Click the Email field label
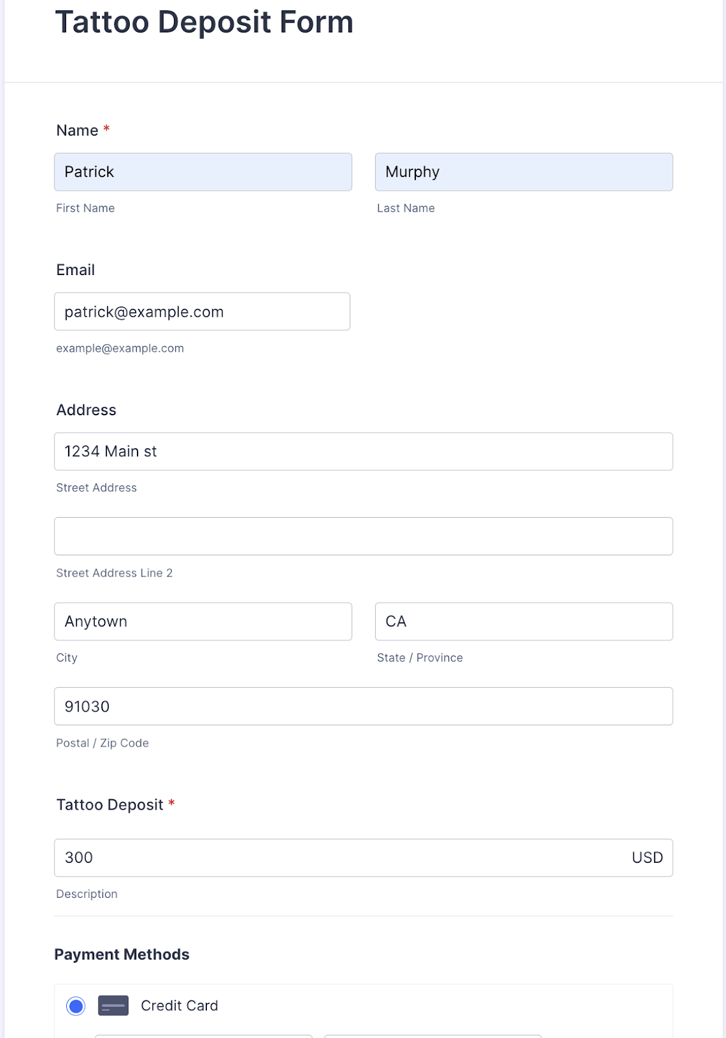This screenshot has width=726, height=1038. [x=76, y=270]
